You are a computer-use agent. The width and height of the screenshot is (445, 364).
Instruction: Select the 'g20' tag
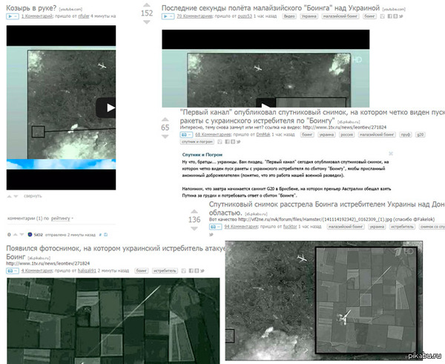point(420,134)
